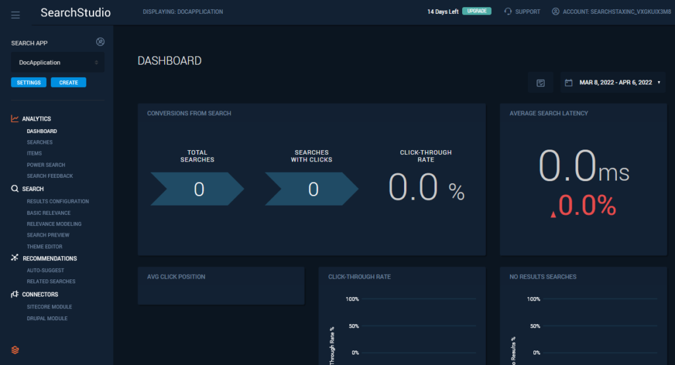The width and height of the screenshot is (675, 365).
Task: Click the export report icon button
Action: click(541, 82)
